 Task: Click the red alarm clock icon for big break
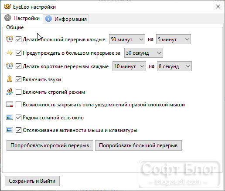pos(10,39)
